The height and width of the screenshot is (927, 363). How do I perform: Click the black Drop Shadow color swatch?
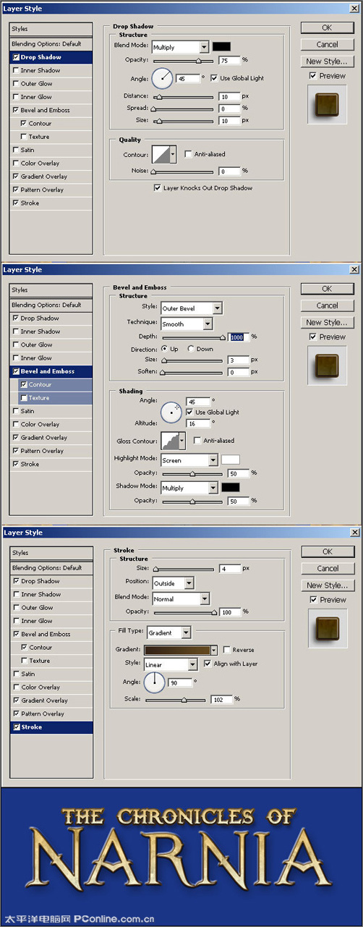point(221,47)
